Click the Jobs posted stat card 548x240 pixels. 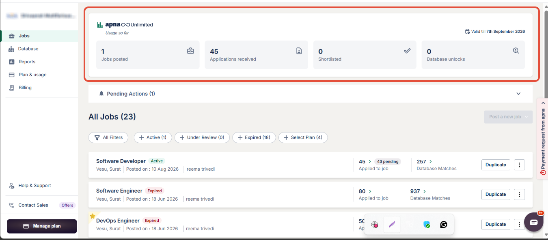(148, 55)
